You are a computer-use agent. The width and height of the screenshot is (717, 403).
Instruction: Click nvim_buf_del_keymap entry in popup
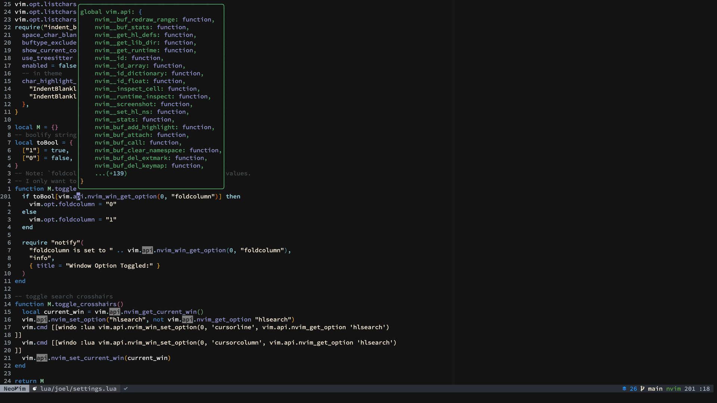pyautogui.click(x=149, y=166)
